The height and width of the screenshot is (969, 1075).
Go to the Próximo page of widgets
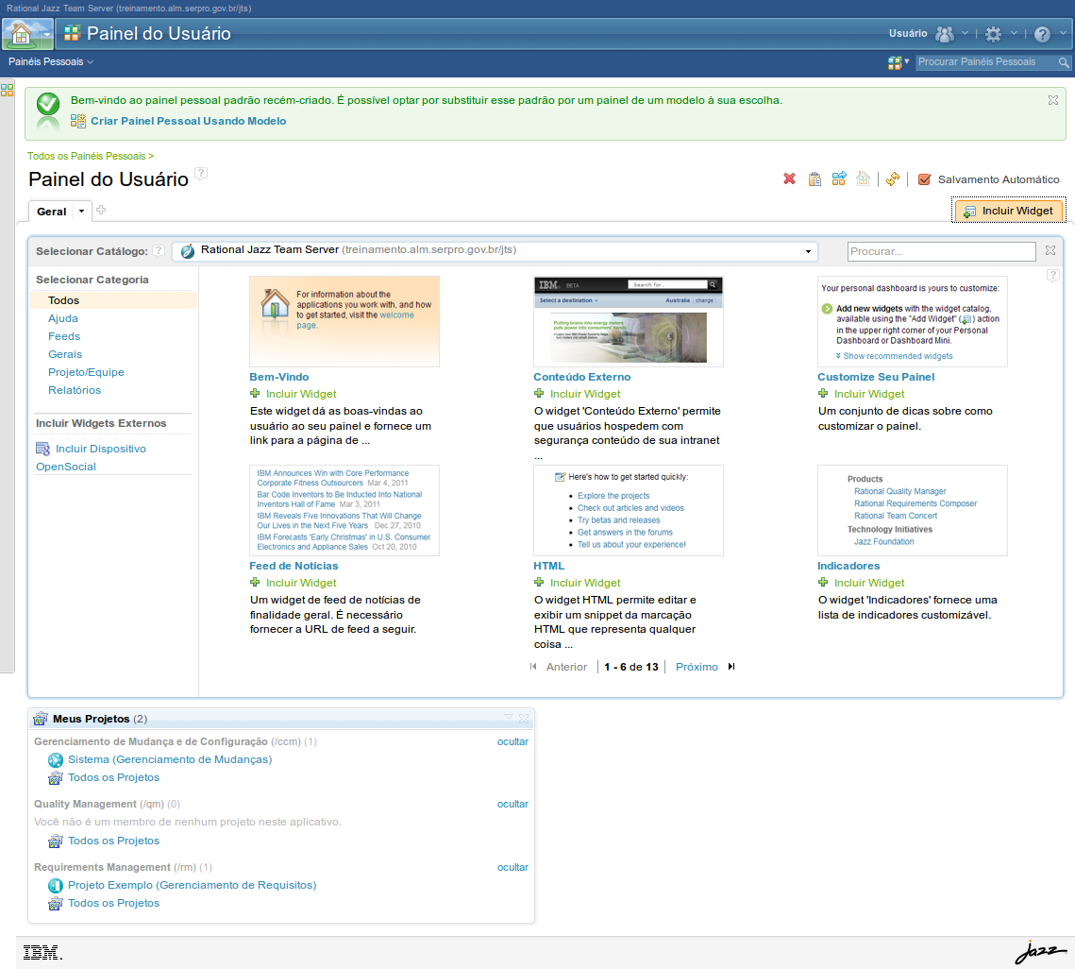point(697,667)
